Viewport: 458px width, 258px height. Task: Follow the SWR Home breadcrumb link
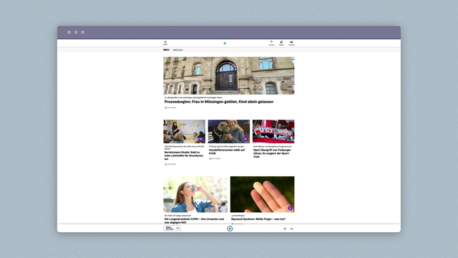click(178, 50)
